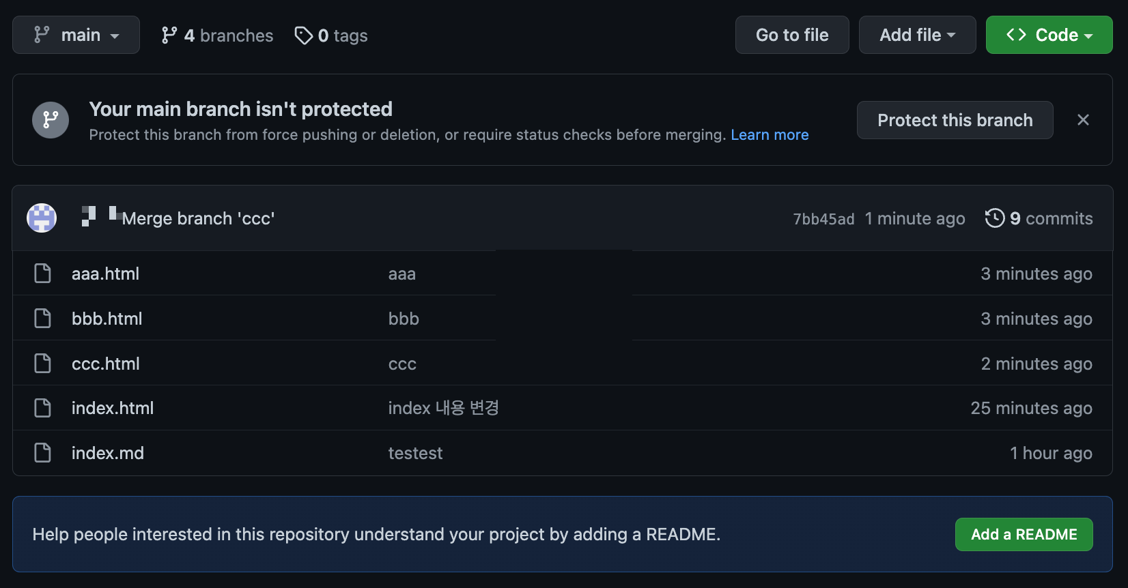Click the Protect this branch button
The image size is (1128, 588).
coord(955,120)
